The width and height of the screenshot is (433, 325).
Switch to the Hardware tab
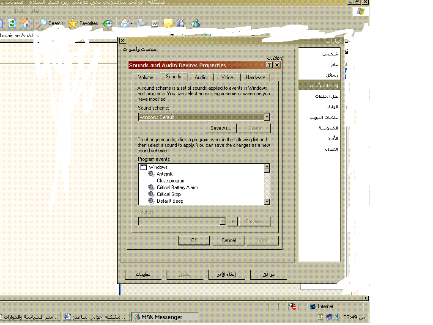(255, 77)
